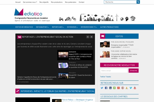The image size is (154, 102).
Task: Expand the Infographies menu
Action: [42, 27]
